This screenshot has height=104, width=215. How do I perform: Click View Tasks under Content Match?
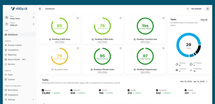145,42
